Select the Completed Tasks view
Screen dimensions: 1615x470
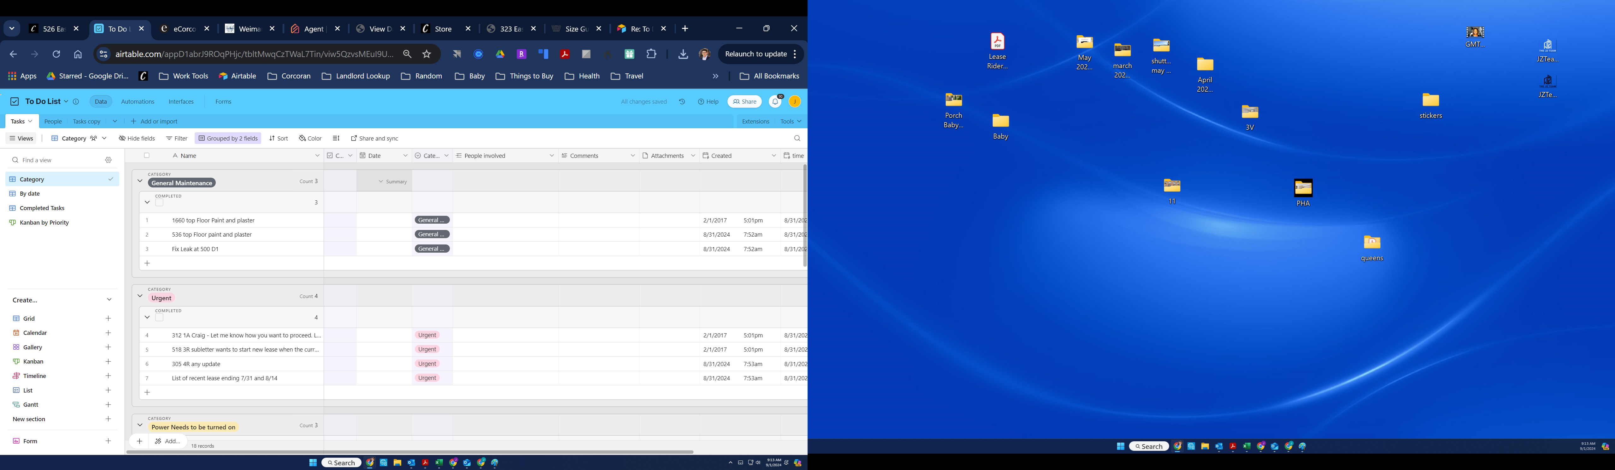[x=62, y=209]
